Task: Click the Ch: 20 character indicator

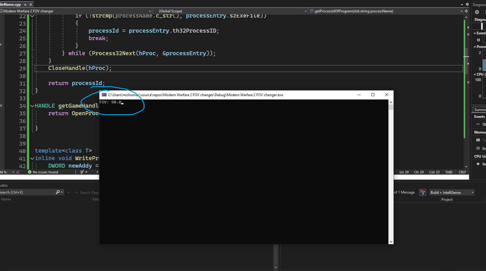Action: [419, 172]
